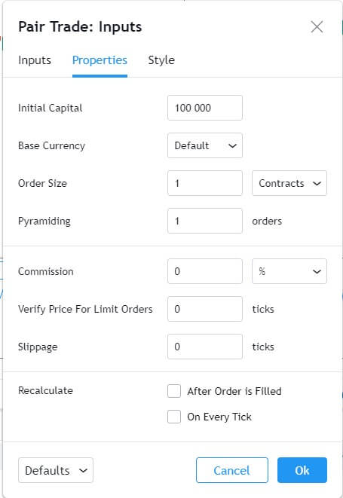Viewport: 343px width, 498px height.
Task: Select the Properties tab
Action: [100, 60]
